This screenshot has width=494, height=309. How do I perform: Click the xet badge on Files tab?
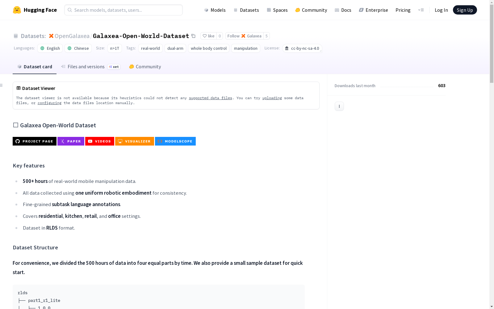(114, 67)
